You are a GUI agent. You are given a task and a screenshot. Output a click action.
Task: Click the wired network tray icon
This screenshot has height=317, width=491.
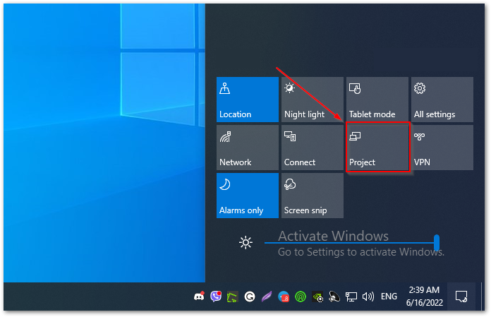point(351,297)
